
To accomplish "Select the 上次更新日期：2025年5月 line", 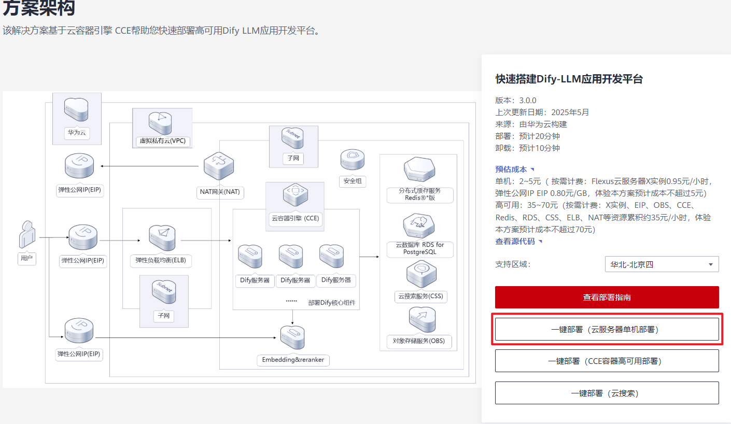I will point(542,112).
